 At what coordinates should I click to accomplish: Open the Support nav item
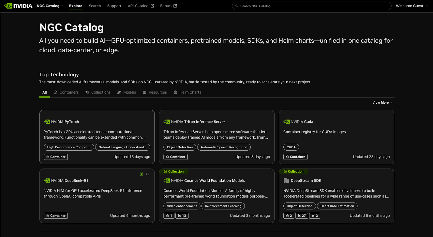[x=114, y=6]
